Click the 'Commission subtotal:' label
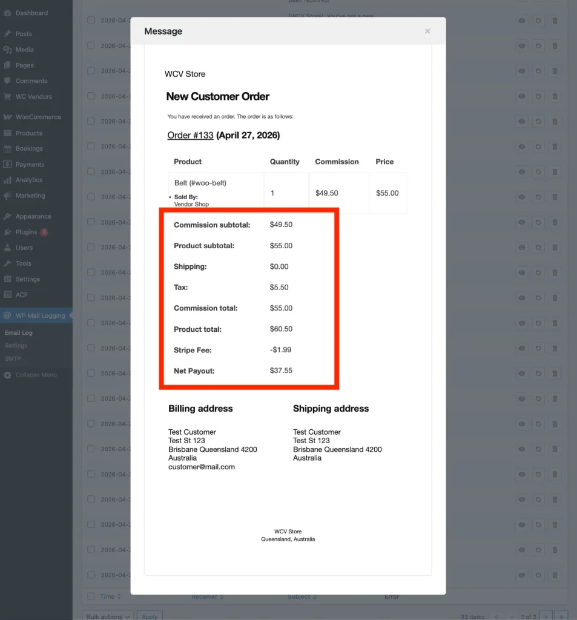The height and width of the screenshot is (620, 577). click(x=212, y=225)
